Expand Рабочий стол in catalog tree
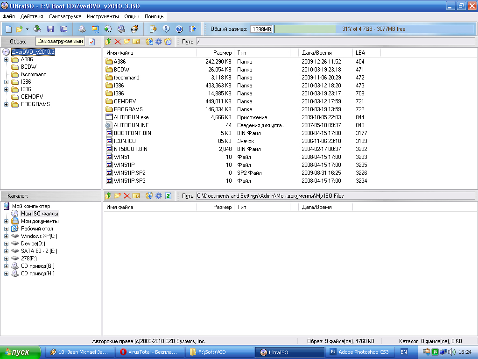This screenshot has height=359, width=478. coord(6,229)
